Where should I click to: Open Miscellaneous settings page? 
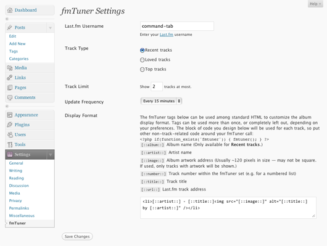coord(22,216)
